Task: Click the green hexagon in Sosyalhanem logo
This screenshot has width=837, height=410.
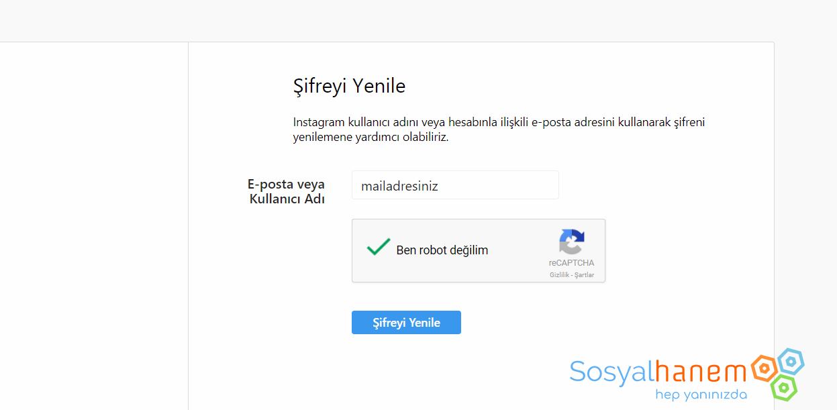Action: pos(783,387)
